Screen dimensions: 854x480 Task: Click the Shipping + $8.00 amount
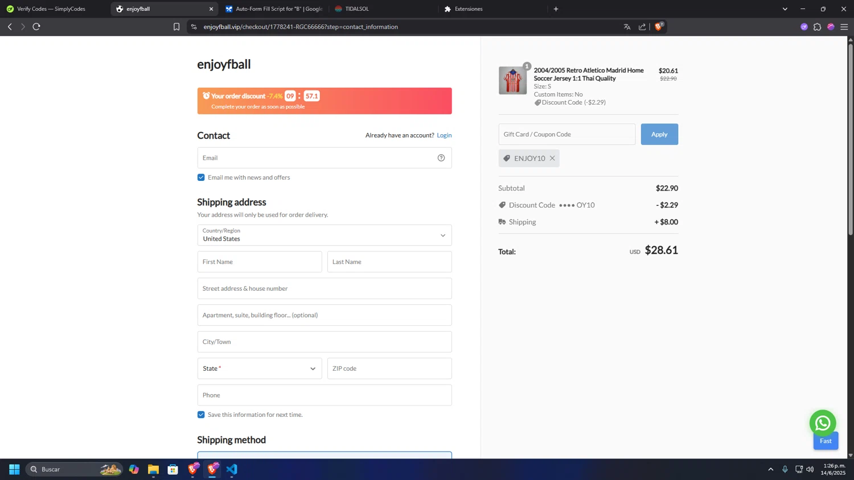point(666,222)
